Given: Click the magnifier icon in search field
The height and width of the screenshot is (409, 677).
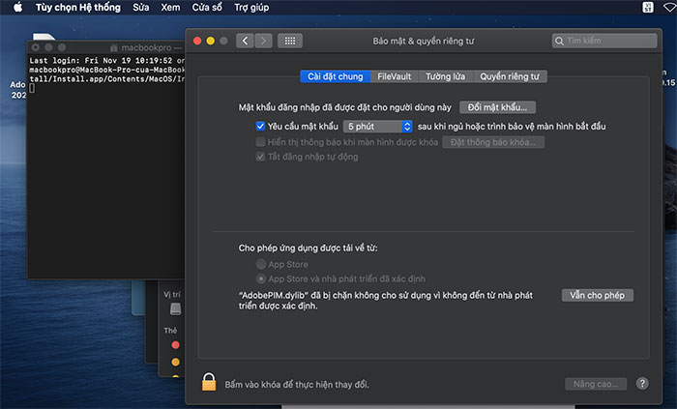Looking at the screenshot, I should click(560, 42).
